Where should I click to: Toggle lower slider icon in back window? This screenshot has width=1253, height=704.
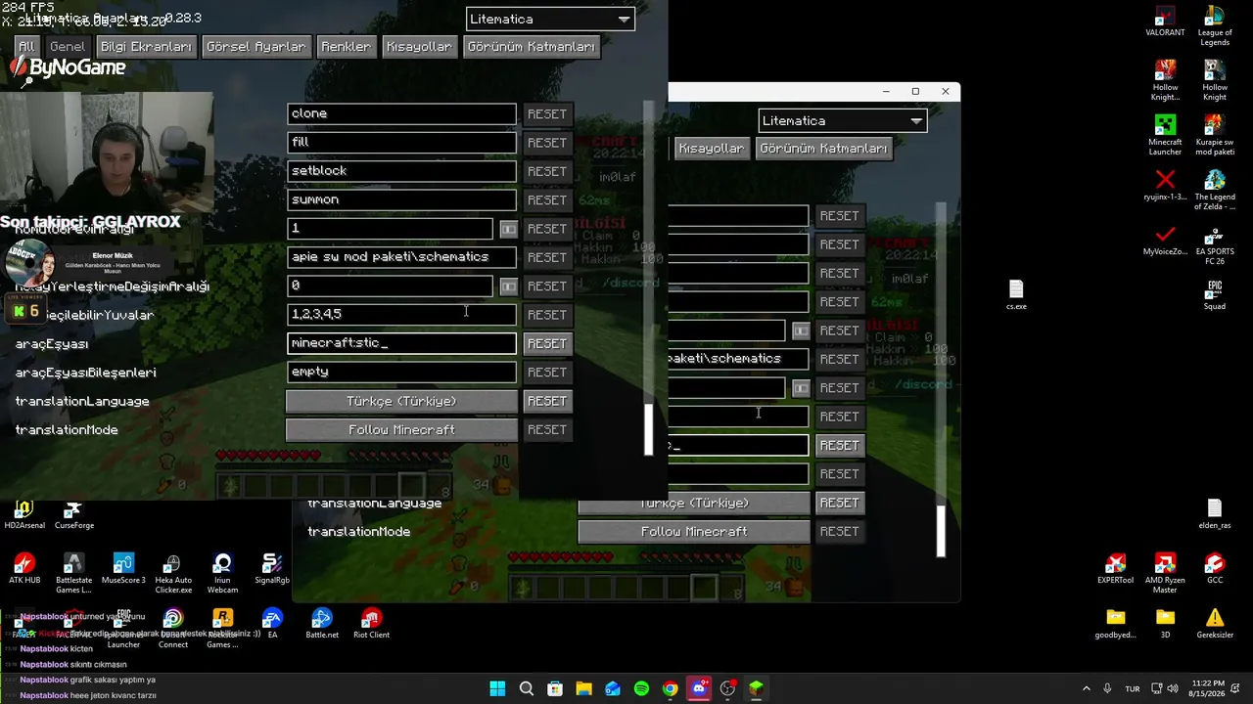pyautogui.click(x=801, y=388)
